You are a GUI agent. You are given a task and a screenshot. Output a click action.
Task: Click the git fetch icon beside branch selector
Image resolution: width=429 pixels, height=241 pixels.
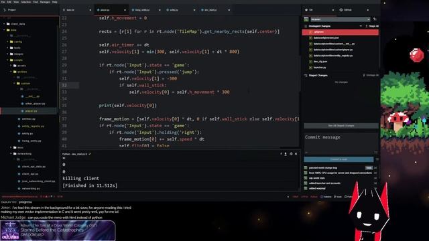click(x=375, y=19)
